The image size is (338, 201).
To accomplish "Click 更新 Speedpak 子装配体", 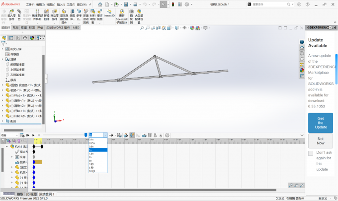I will pos(122,16).
